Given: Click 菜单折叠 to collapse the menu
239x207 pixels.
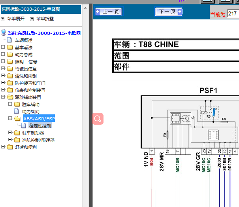Looking at the screenshot, I should [x=45, y=19].
